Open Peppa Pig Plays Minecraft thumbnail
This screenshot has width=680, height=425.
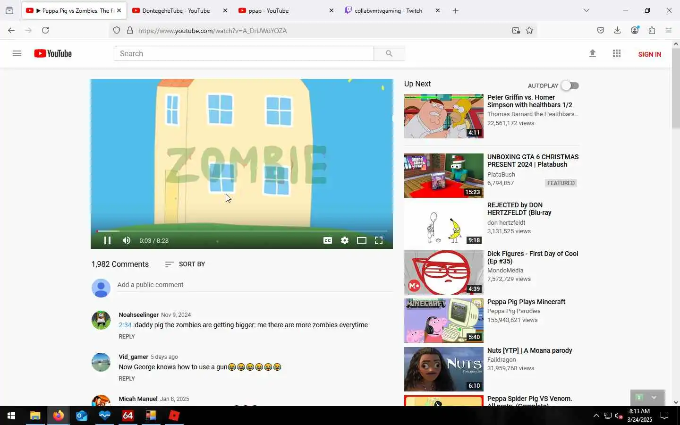444,321
